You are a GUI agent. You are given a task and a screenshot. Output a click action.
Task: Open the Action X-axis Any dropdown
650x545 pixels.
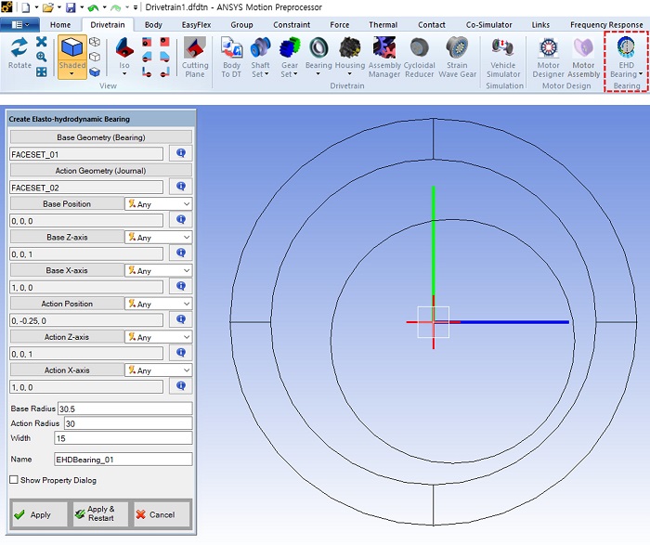point(159,370)
